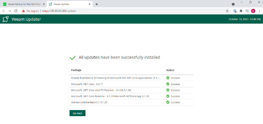This screenshot has height=124, width=263.
Task: Click Success check icon for .NET Core Runtime
Action: point(168,96)
